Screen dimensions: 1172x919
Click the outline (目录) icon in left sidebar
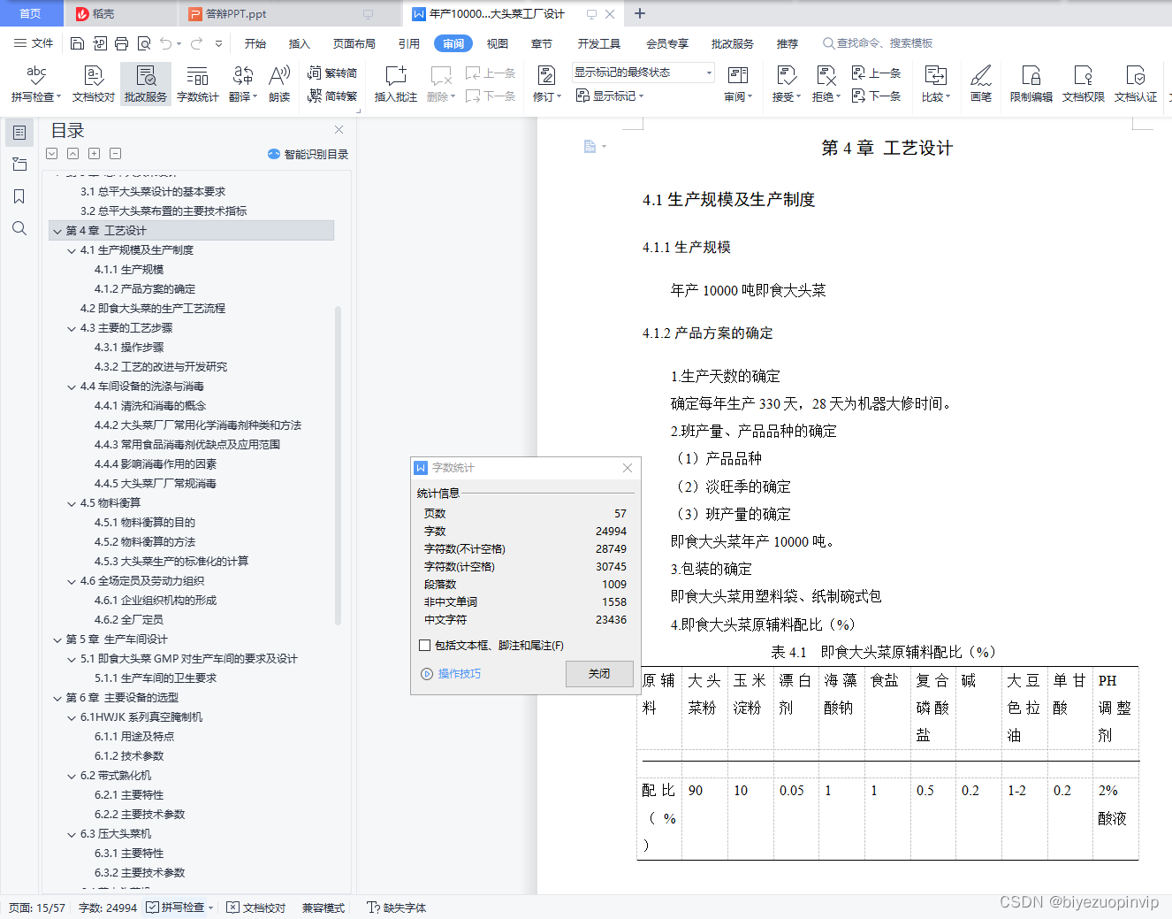coord(19,133)
